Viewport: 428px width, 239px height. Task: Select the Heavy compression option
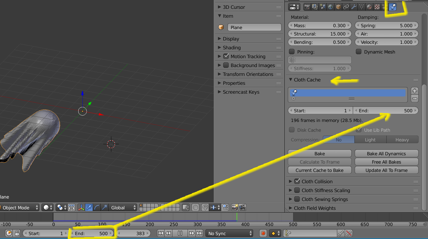[x=402, y=140]
